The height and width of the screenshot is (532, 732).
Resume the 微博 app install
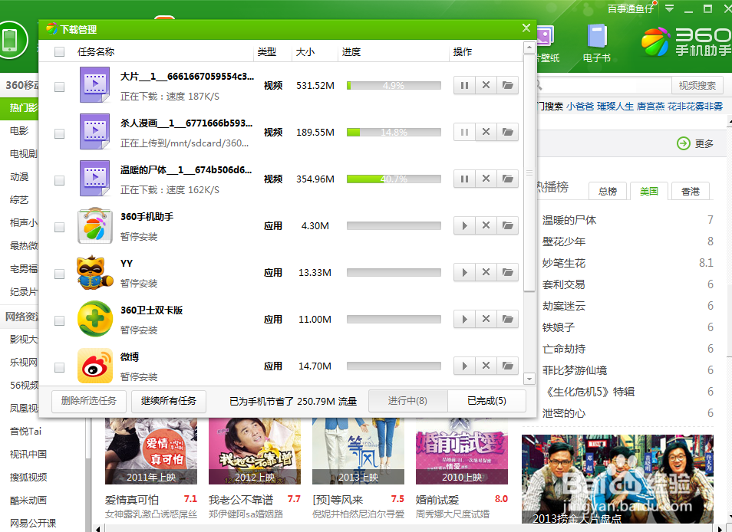point(464,366)
